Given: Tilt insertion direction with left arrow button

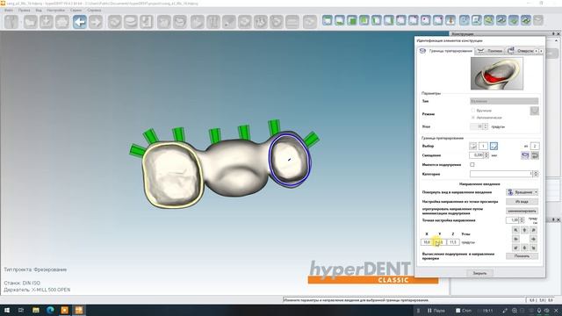Looking at the screenshot, I should coord(515,239).
